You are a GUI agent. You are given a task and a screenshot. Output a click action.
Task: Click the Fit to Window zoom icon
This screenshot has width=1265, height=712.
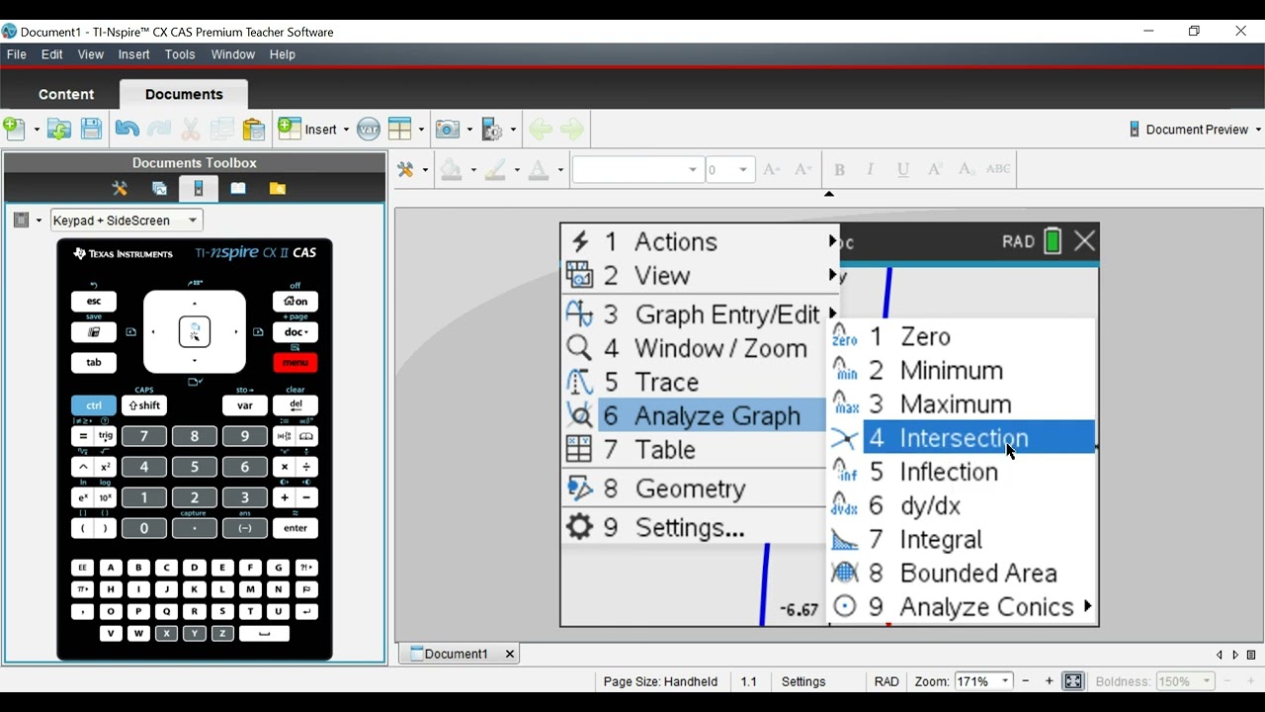[x=1072, y=681]
